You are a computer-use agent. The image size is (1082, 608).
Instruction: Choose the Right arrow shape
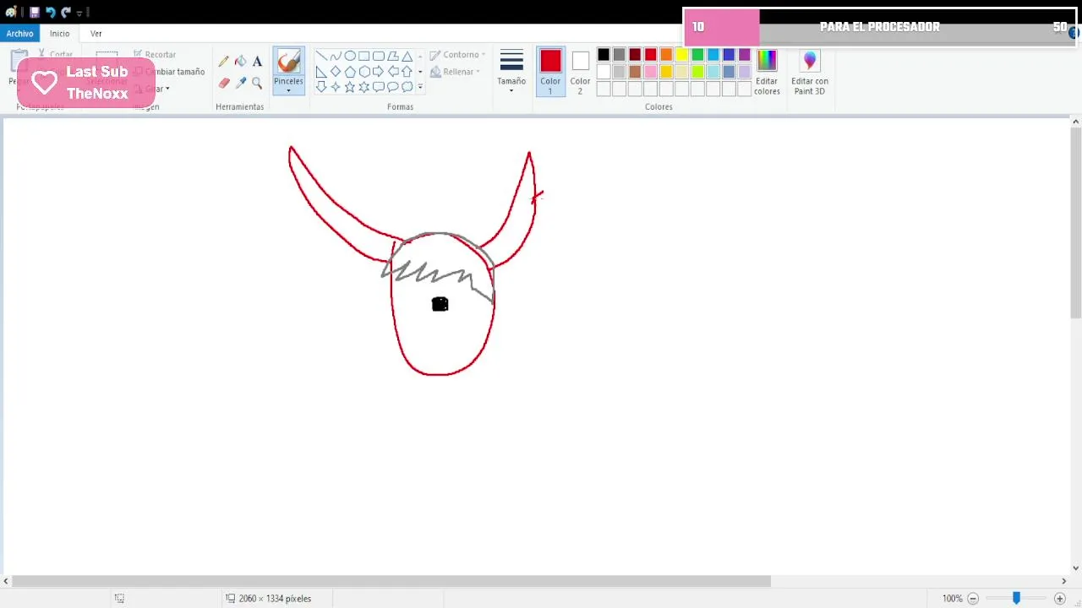coord(379,72)
